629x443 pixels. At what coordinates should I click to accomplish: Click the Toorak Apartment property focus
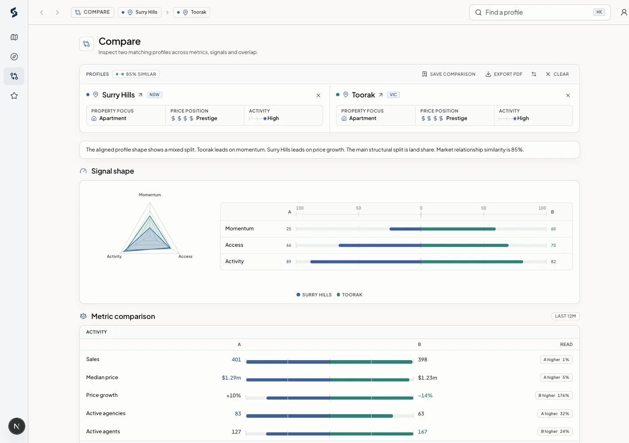coord(359,118)
